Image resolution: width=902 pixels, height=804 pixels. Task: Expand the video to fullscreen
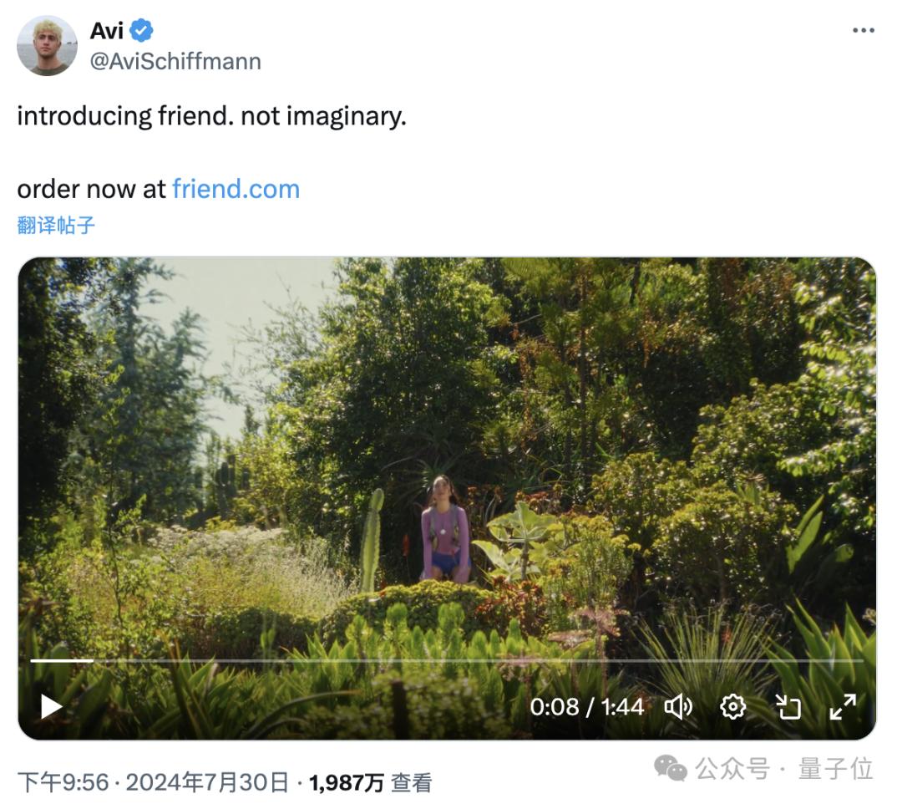[x=842, y=707]
